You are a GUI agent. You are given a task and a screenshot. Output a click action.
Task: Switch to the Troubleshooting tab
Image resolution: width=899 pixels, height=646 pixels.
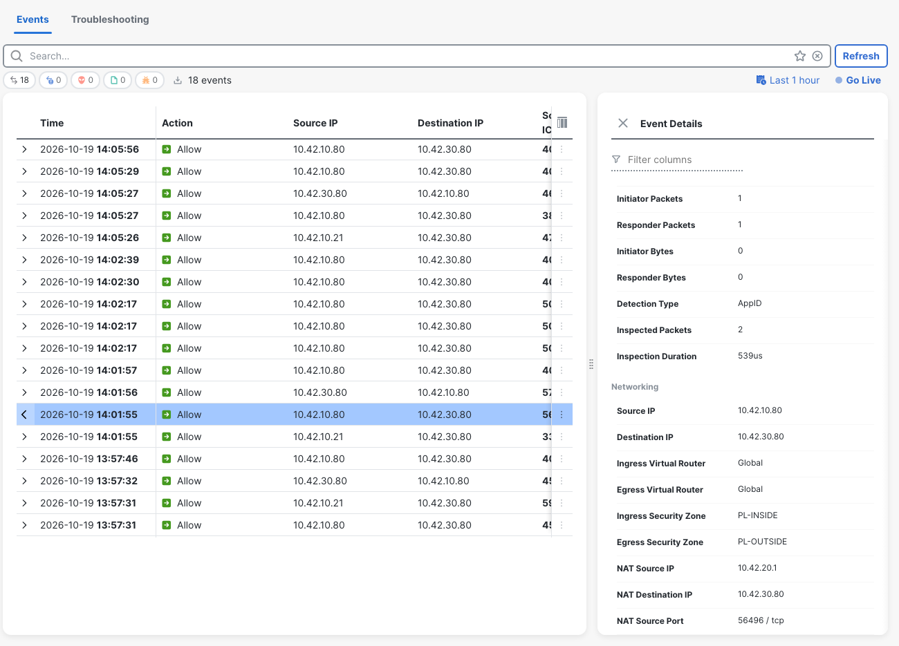[x=110, y=19]
